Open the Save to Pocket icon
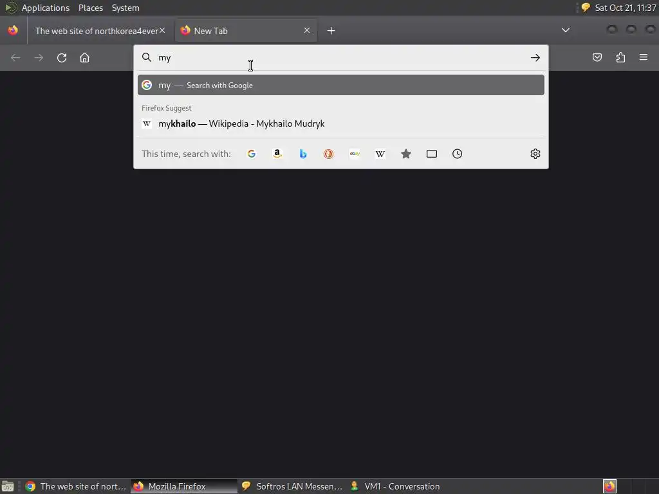 tap(597, 57)
